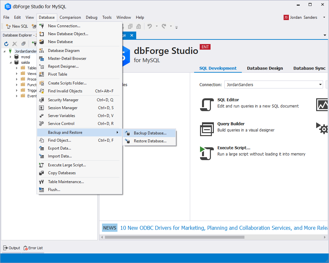Select the sakila database tree item
Screen dimensions: 329x263
tap(25, 62)
